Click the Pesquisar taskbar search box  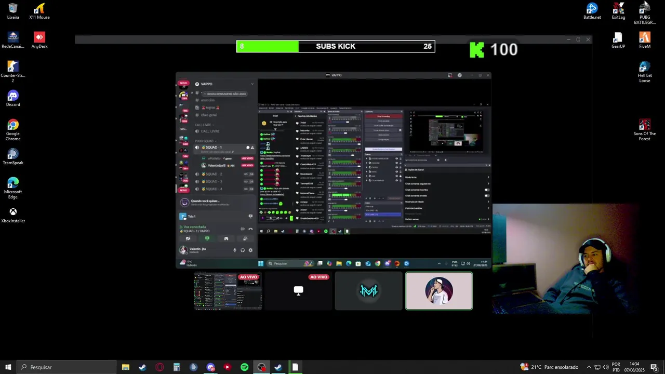point(66,367)
